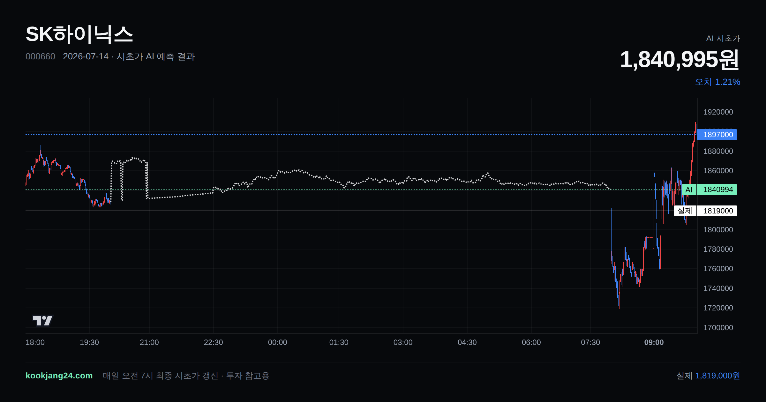
Task: Click the 06:00 time axis label
Action: click(x=531, y=342)
